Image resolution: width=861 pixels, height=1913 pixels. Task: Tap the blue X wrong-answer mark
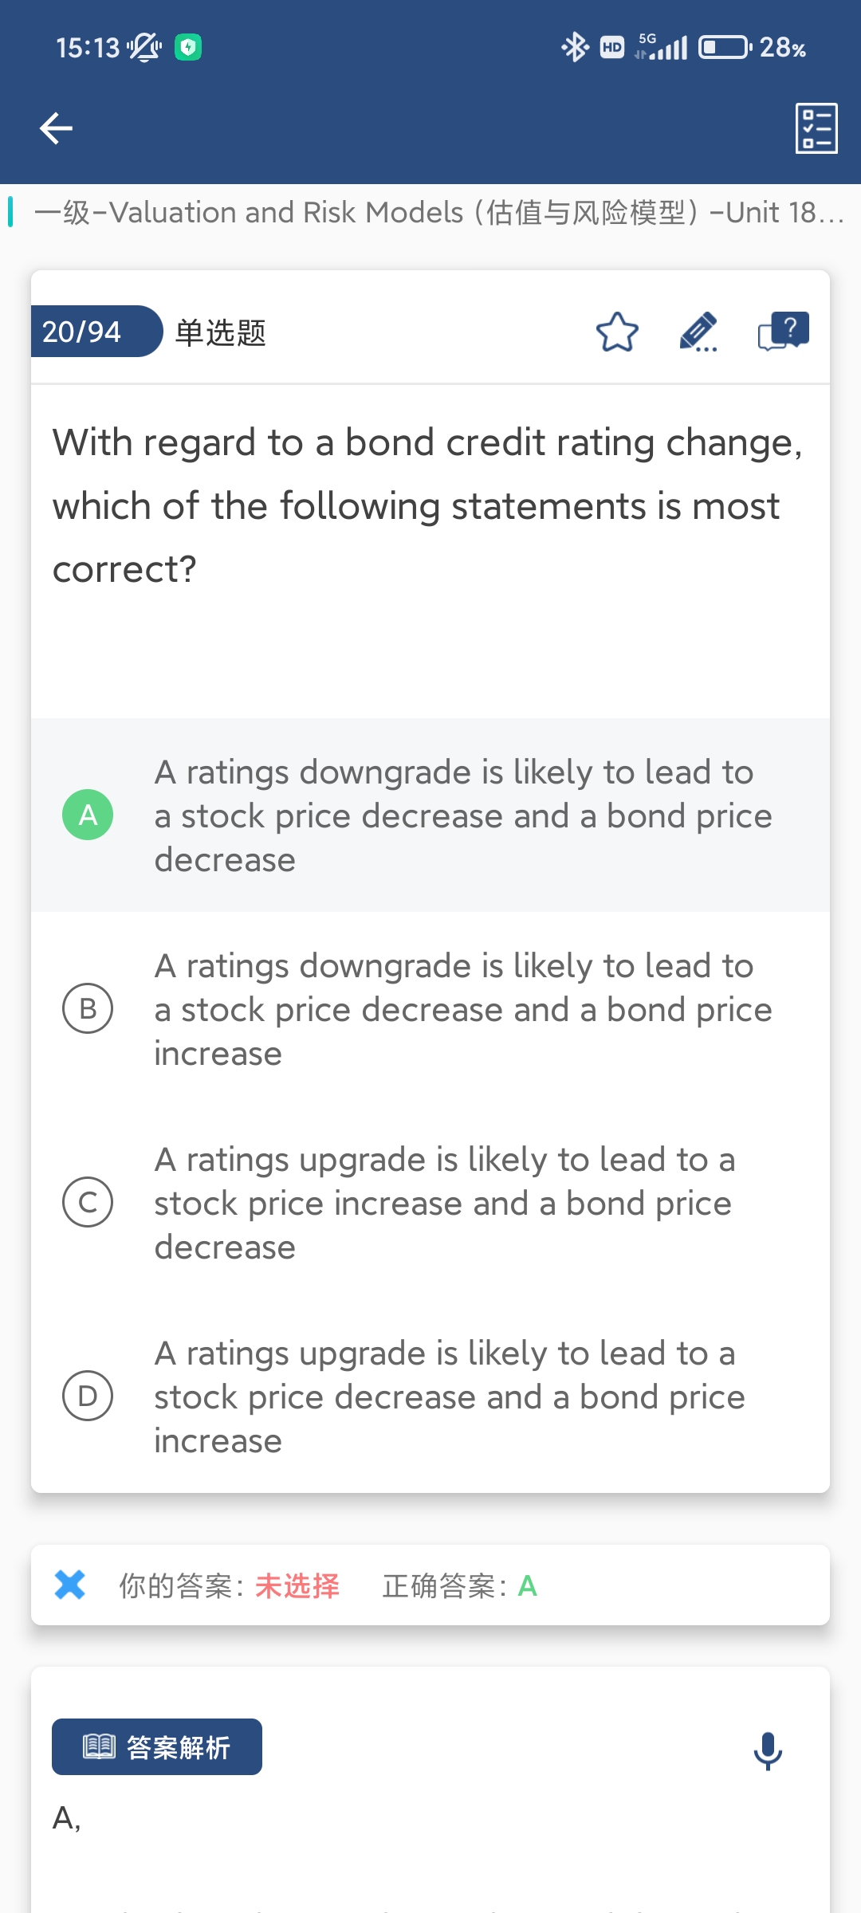coord(70,1585)
